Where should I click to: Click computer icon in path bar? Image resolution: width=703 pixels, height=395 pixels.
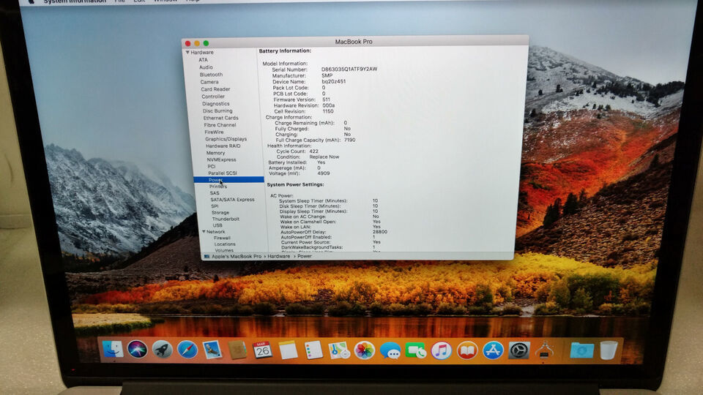pyautogui.click(x=207, y=257)
